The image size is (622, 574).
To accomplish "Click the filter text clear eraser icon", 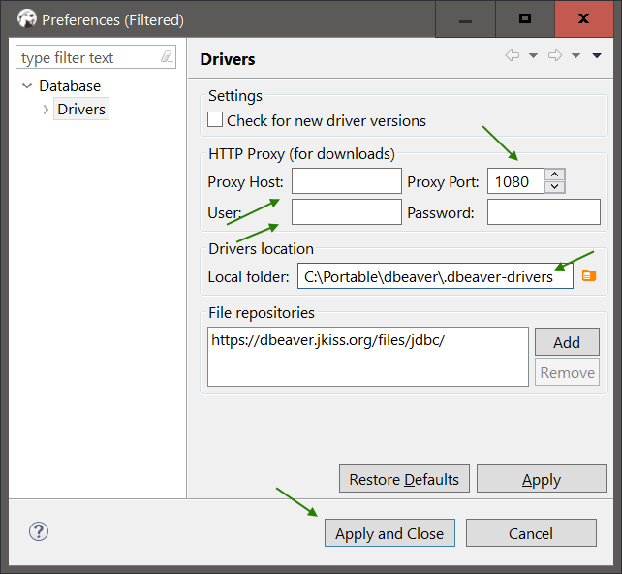I will [167, 57].
